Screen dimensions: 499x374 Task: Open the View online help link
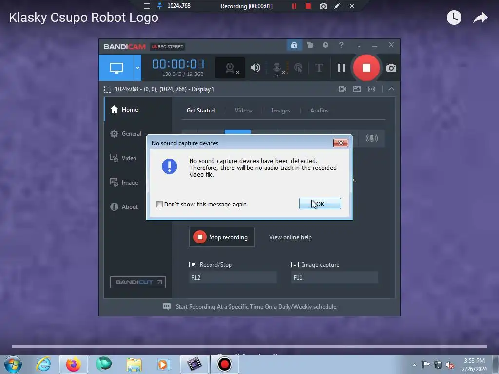click(290, 237)
